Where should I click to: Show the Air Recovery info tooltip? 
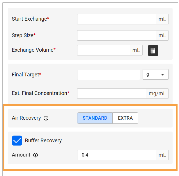[46, 118]
